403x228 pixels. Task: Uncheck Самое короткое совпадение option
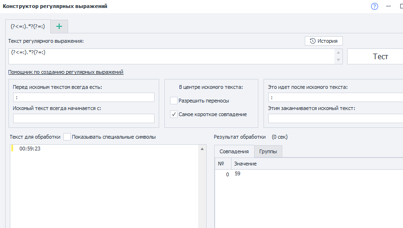174,114
